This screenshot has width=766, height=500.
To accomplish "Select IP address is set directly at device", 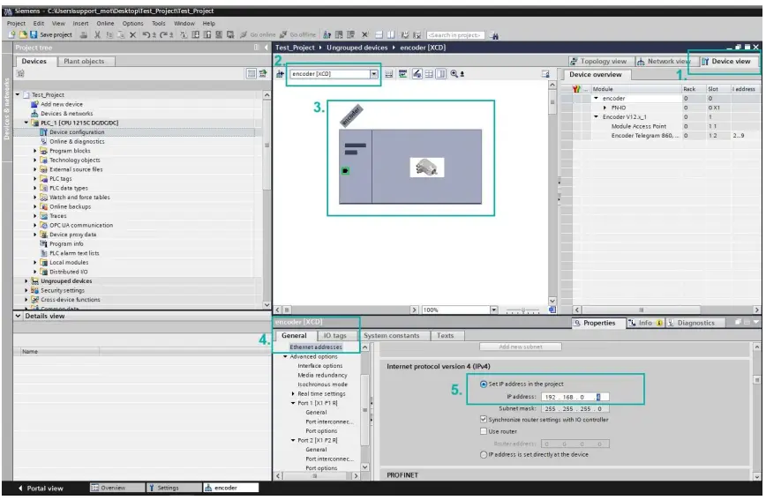I will [x=483, y=455].
